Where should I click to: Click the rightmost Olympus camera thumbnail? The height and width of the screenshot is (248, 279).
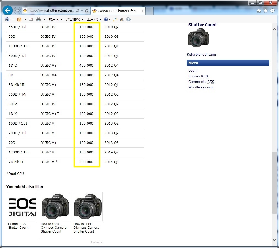[x=88, y=206]
